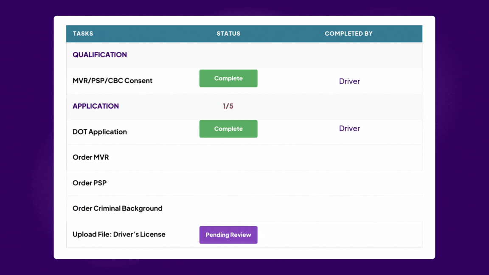Viewport: 489px width, 275px height.
Task: Open the Order MVR task
Action: [x=91, y=157]
